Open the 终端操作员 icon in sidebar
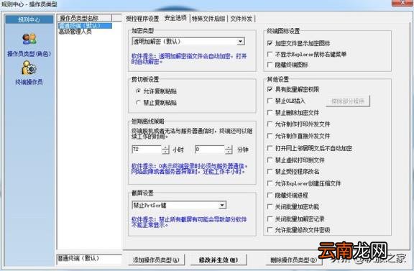Screen dimensions: 414x271 click(x=29, y=68)
